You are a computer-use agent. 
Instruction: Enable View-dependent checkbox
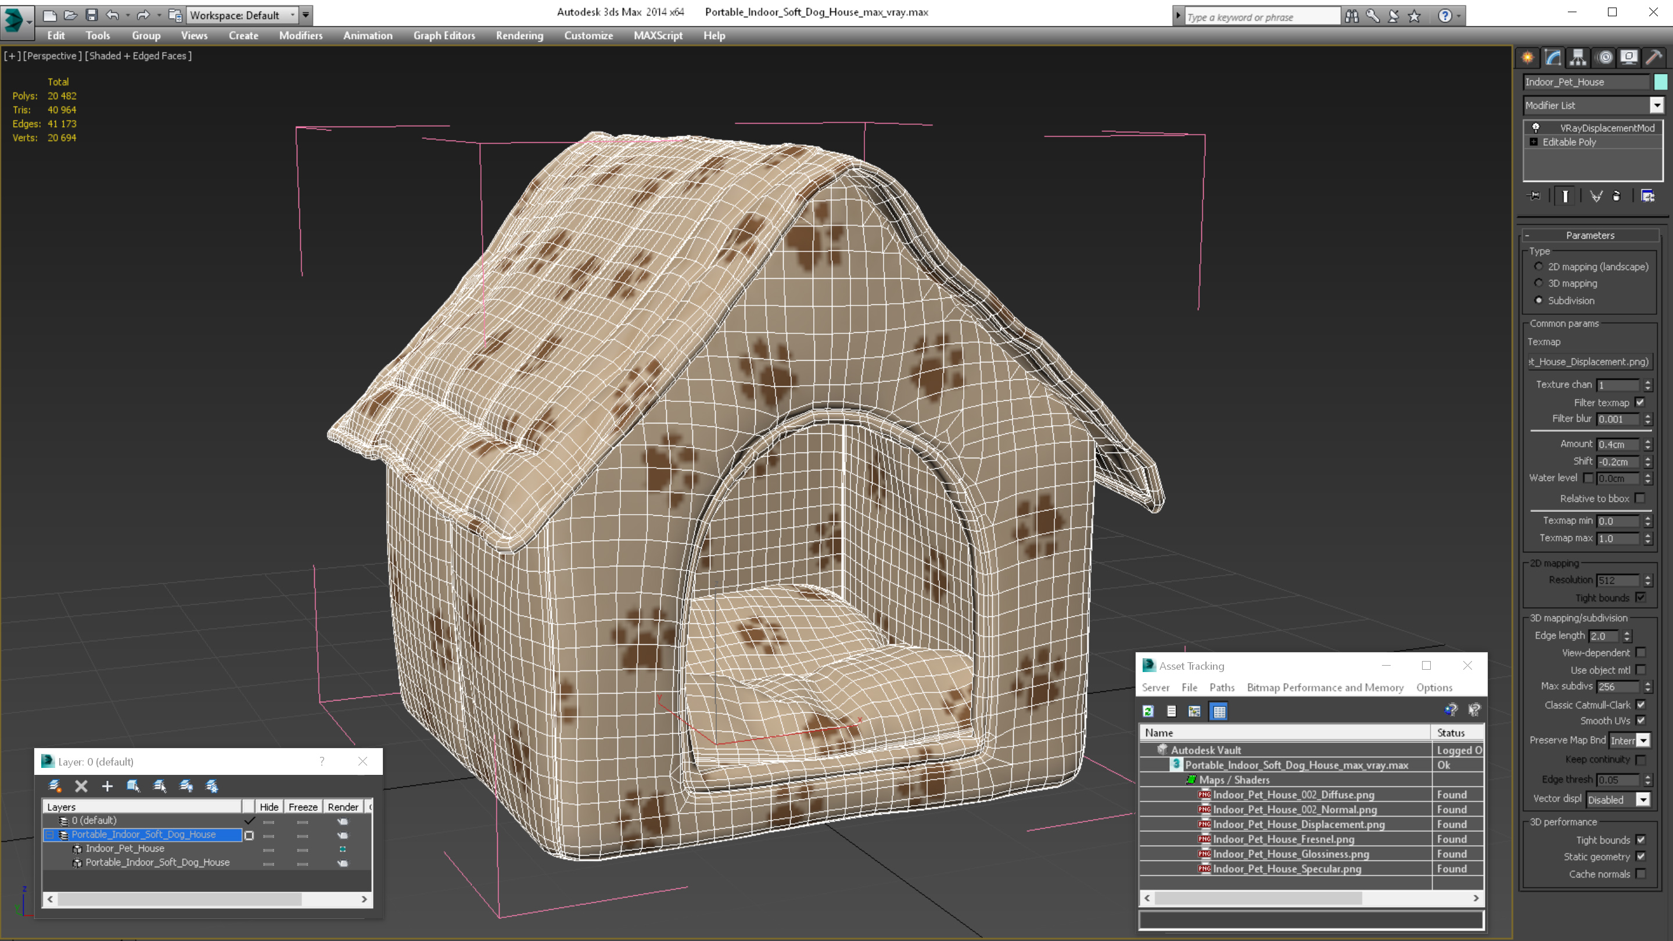1641,653
